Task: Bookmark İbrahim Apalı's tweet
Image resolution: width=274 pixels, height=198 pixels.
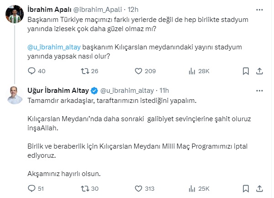Action: [246, 71]
